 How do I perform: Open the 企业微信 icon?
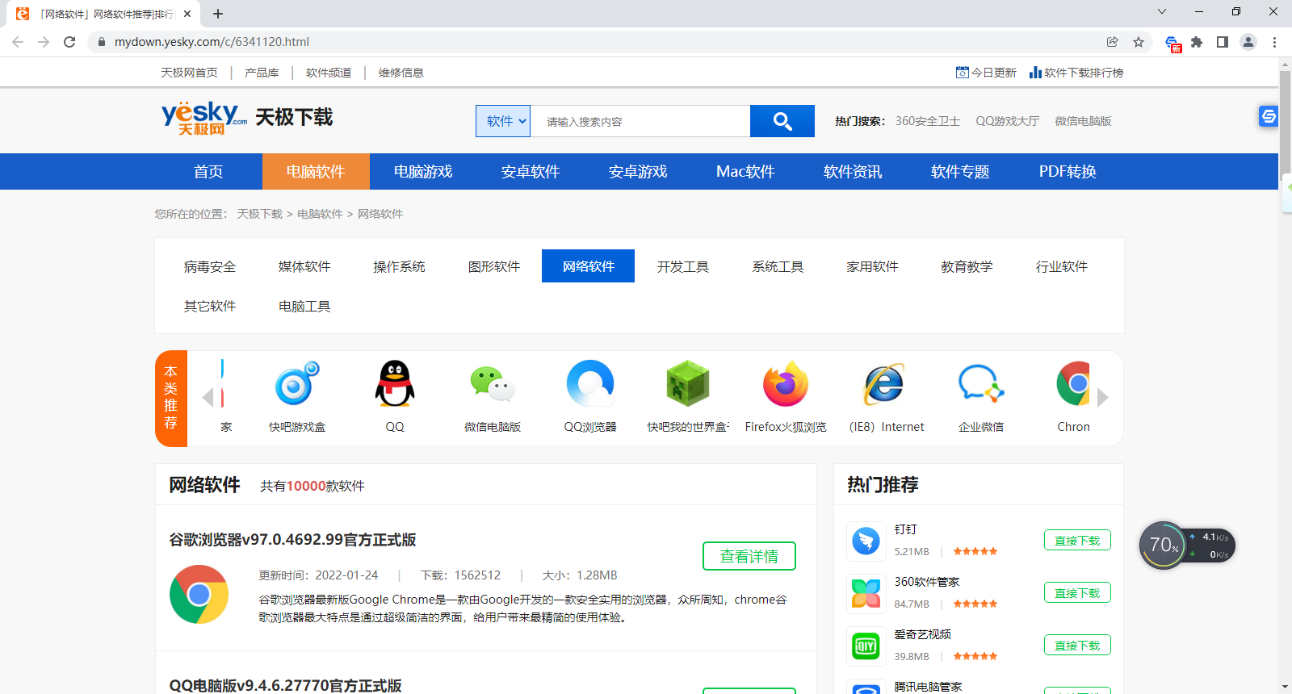(981, 384)
